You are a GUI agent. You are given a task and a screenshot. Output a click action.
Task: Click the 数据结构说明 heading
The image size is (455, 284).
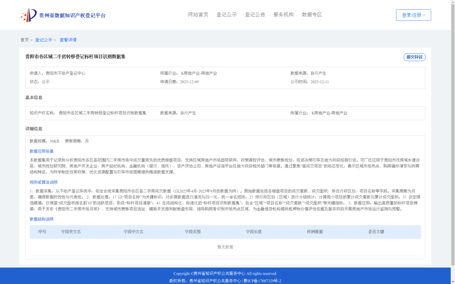pyautogui.click(x=42, y=219)
